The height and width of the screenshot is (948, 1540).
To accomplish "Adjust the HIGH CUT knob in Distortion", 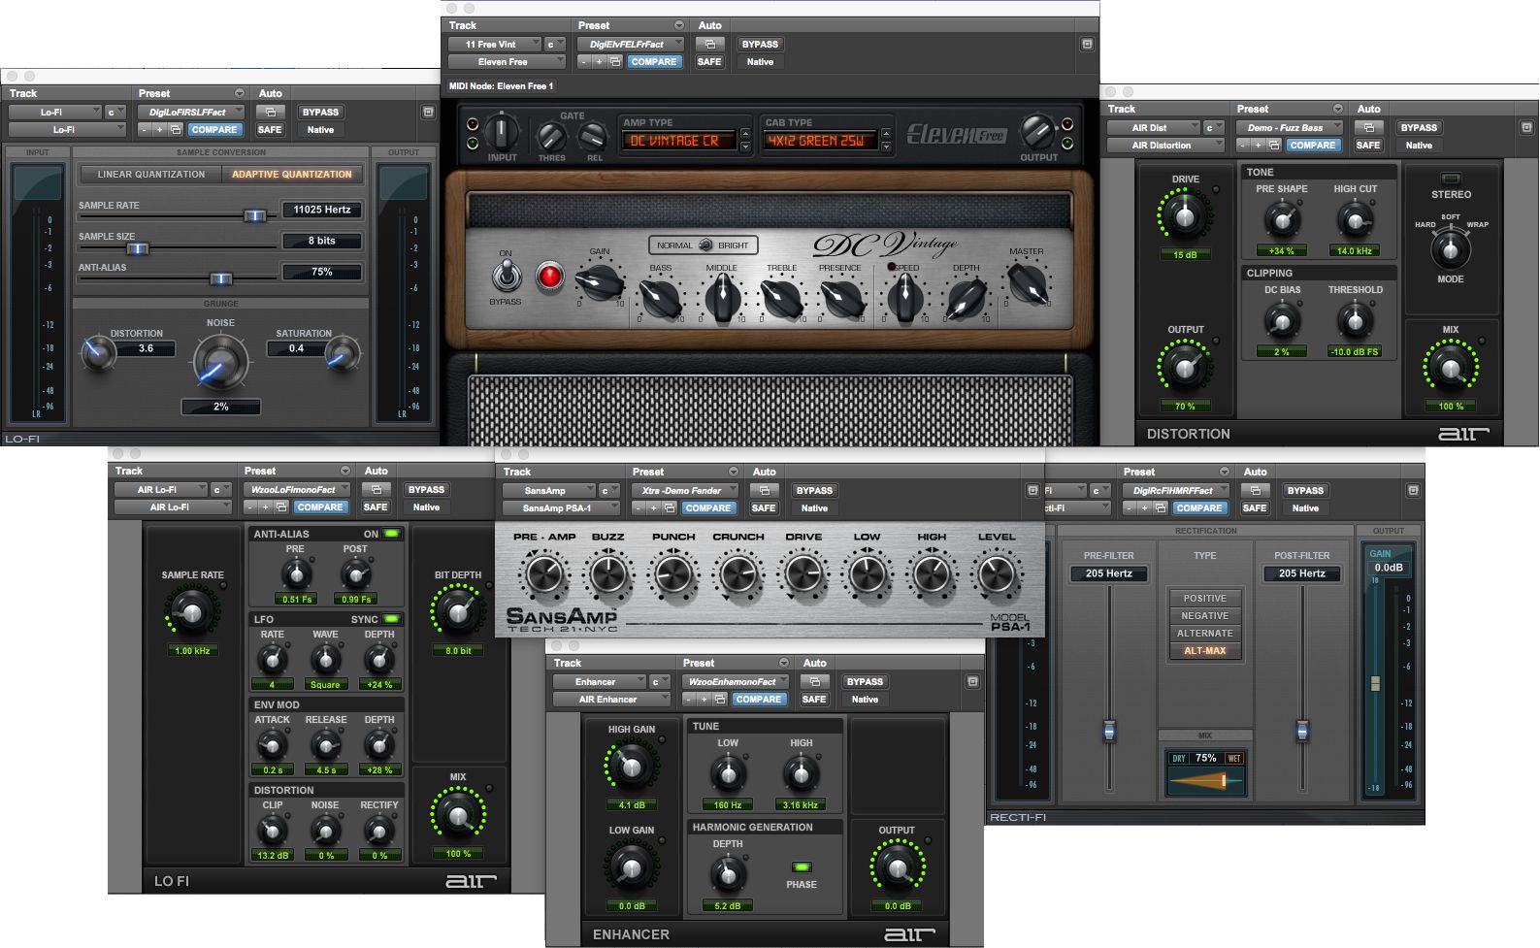I will coord(1355,220).
